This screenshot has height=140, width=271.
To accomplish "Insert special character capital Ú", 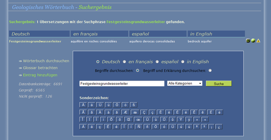I will [x=173, y=127].
